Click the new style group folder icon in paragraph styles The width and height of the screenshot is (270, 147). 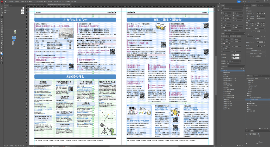tap(260, 129)
